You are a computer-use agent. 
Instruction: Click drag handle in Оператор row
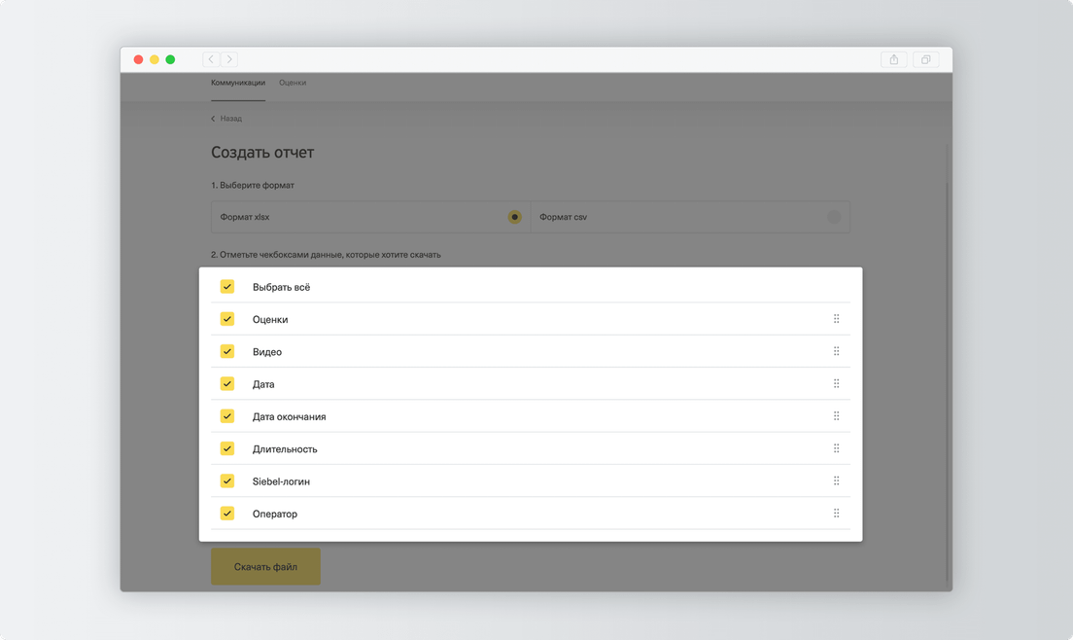pyautogui.click(x=836, y=514)
